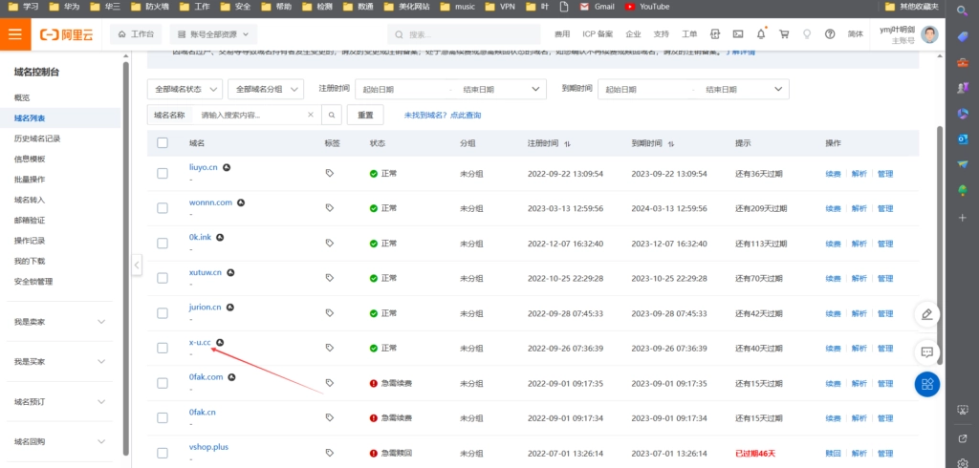Clear the domain search field with X
The width and height of the screenshot is (979, 468).
311,115
